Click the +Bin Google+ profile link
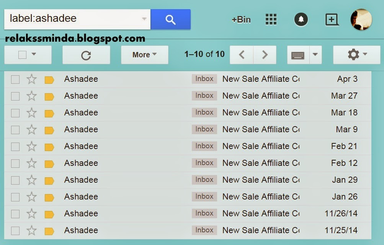 tap(241, 19)
